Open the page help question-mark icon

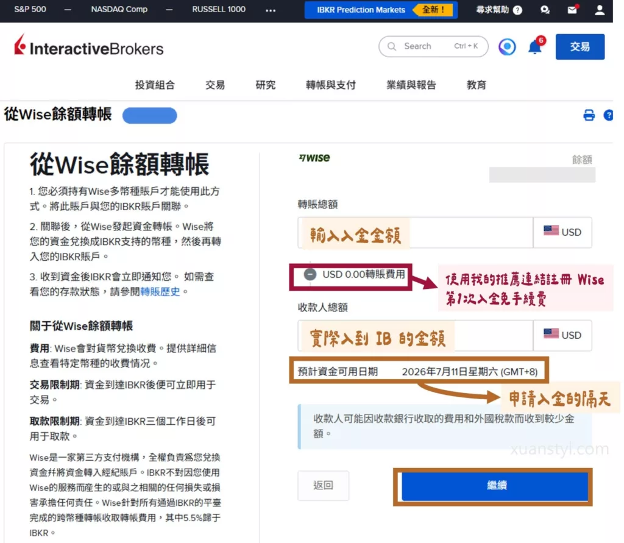[609, 115]
